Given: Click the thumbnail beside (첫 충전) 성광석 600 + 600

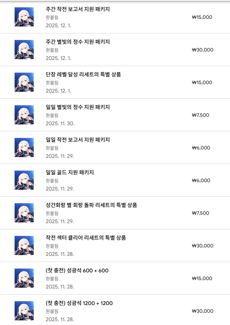Looking at the screenshot, I should click(24, 278).
